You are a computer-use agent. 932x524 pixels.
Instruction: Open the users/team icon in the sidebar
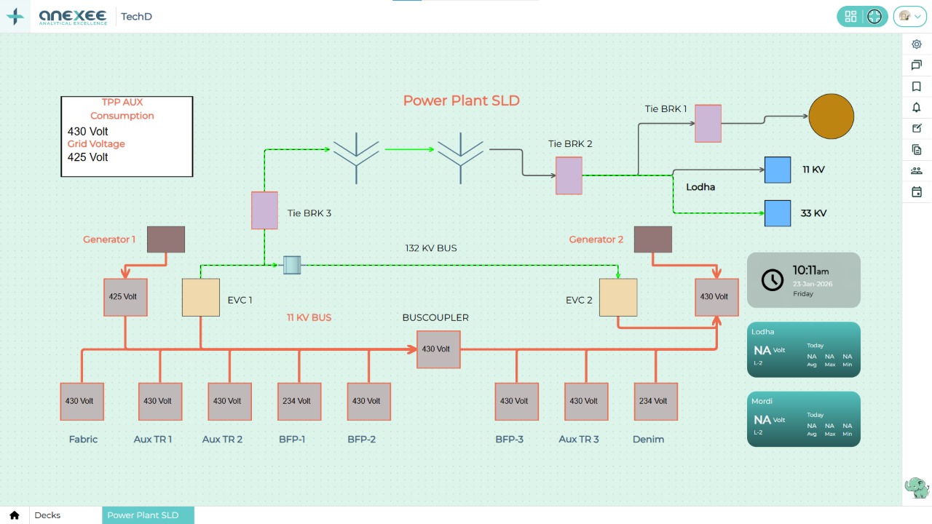pyautogui.click(x=916, y=170)
